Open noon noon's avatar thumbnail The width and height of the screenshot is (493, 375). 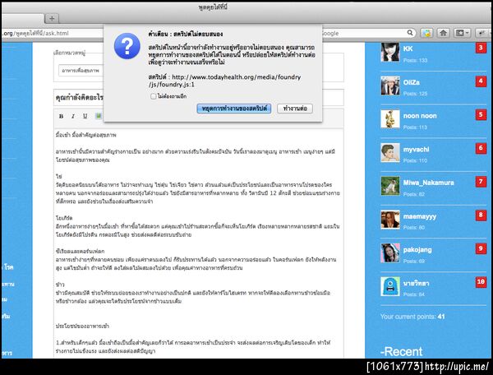click(390, 119)
